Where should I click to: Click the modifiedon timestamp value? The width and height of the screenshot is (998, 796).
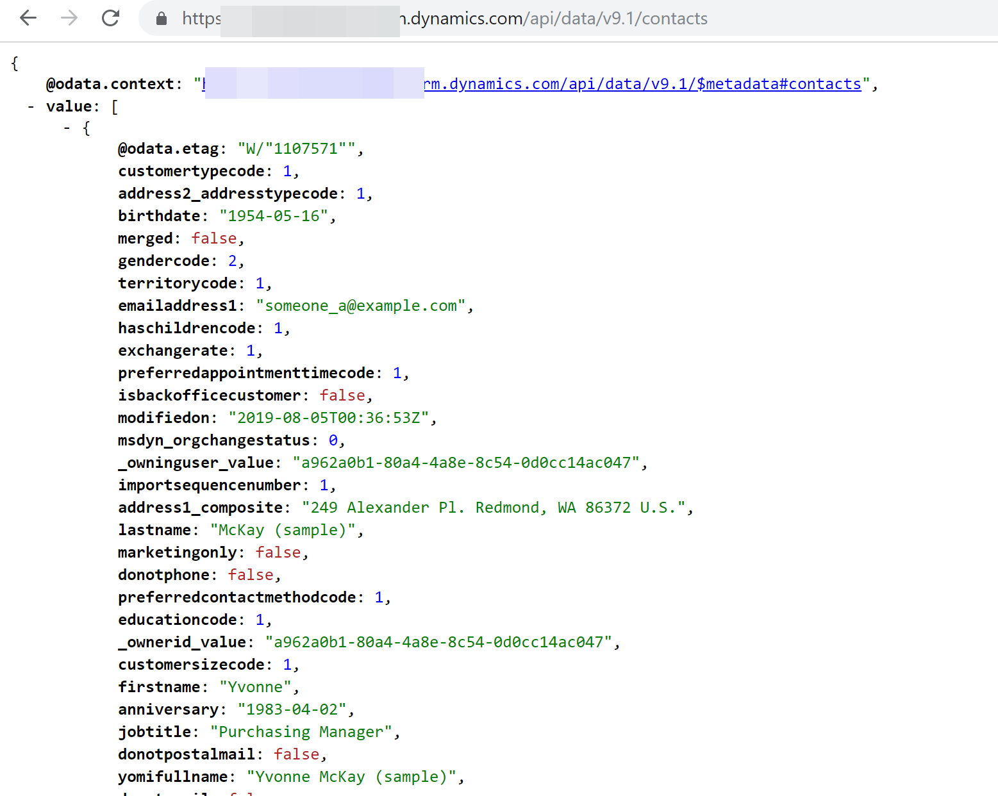tap(331, 417)
